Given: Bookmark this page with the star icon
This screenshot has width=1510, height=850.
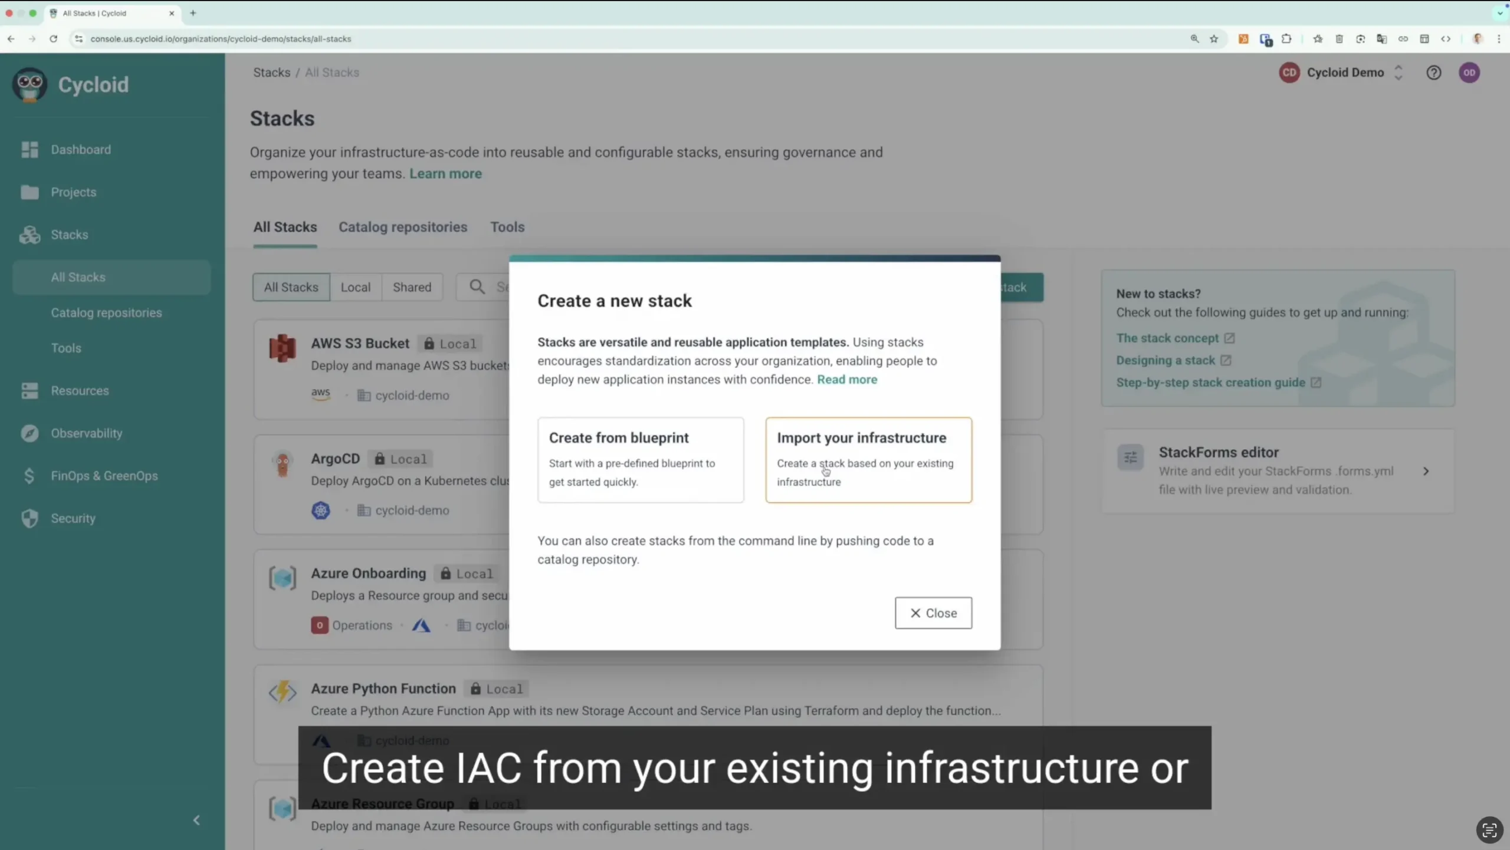Looking at the screenshot, I should (1214, 39).
